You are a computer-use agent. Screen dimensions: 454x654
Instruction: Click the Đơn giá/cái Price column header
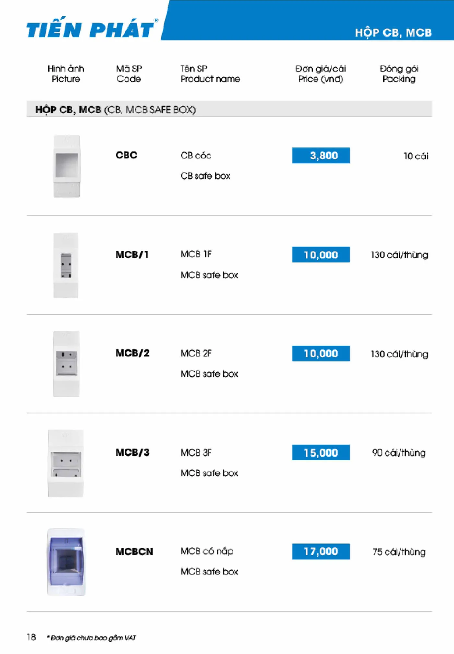click(x=321, y=74)
